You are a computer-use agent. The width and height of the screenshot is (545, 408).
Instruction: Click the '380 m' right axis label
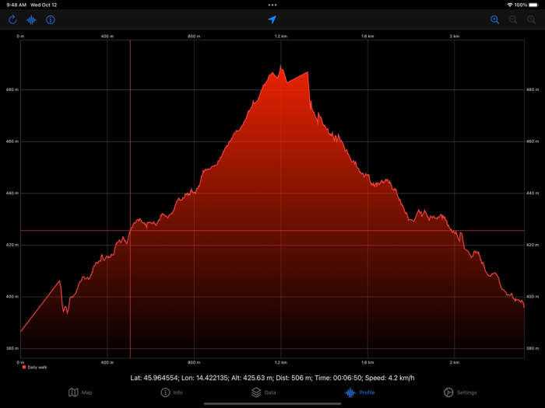533,348
